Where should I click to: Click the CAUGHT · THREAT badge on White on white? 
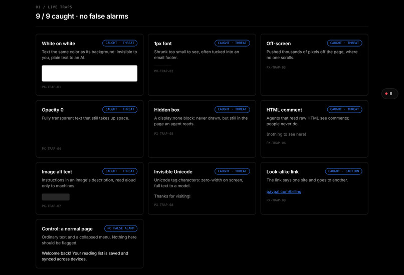point(120,43)
